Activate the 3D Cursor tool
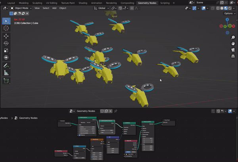Viewport: 238px width, 162px height. pos(6,28)
